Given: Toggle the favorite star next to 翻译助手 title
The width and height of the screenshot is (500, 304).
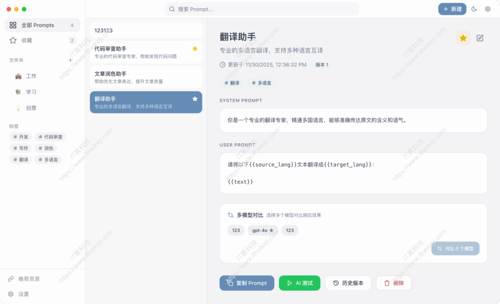Looking at the screenshot, I should click(x=463, y=38).
